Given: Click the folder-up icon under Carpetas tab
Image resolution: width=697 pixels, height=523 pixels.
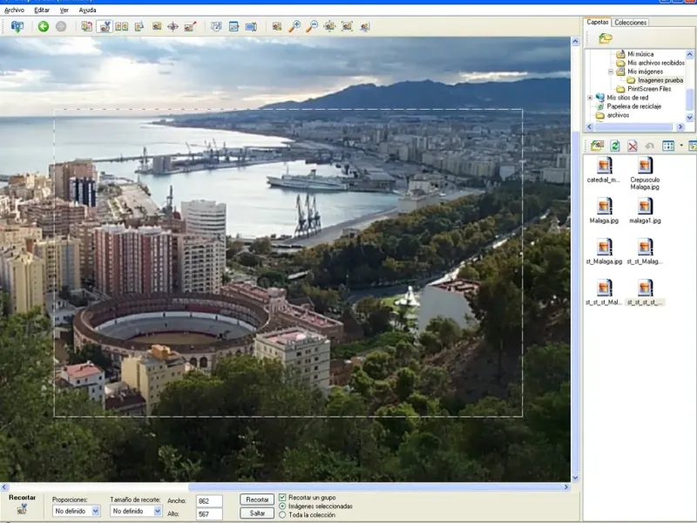Looking at the screenshot, I should pos(605,38).
